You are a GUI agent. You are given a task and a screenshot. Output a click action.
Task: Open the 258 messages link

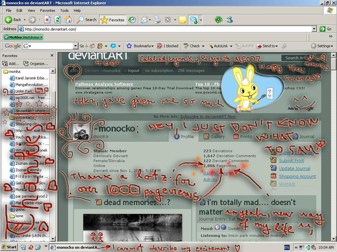[191, 71]
